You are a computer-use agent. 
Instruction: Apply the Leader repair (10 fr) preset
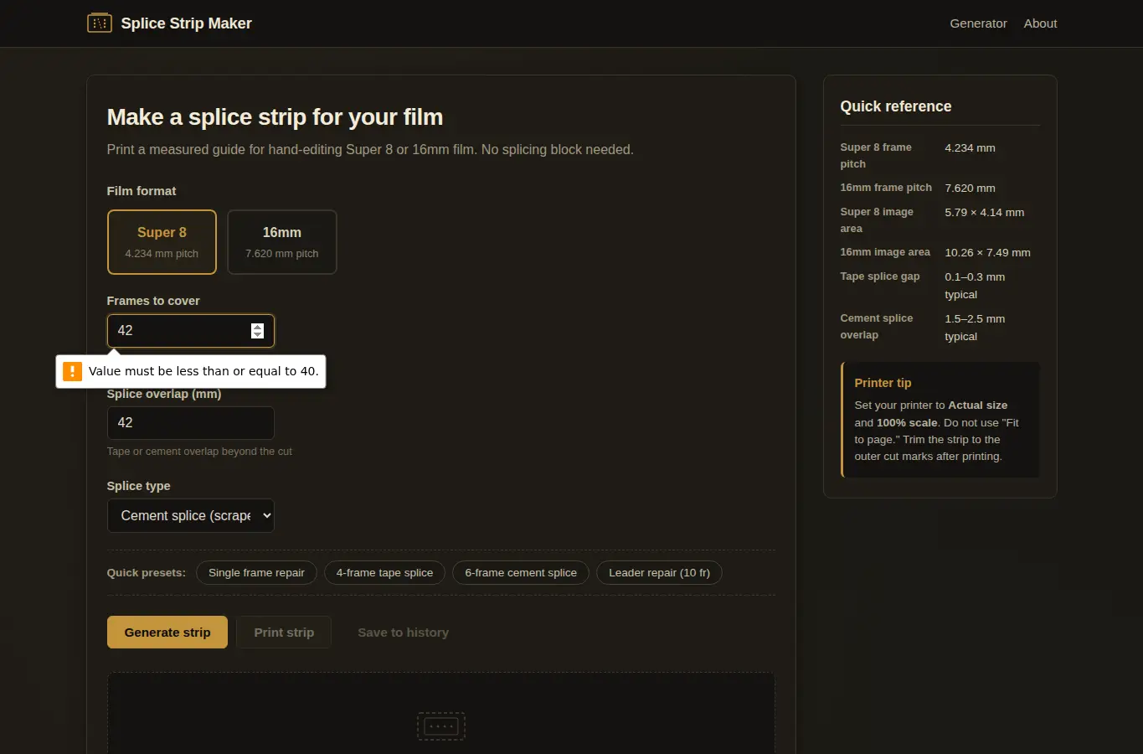click(659, 573)
